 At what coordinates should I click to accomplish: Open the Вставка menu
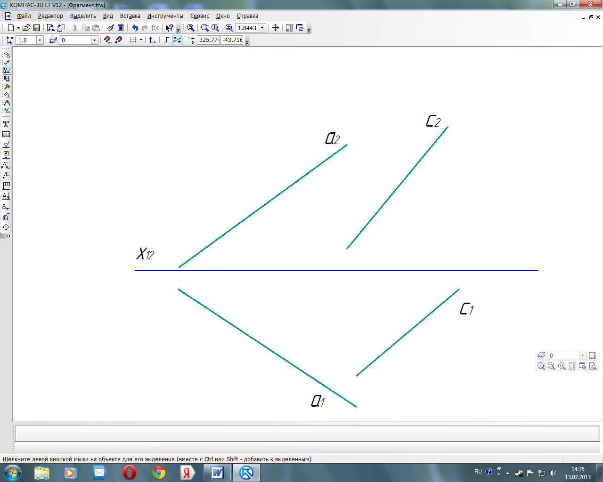tap(130, 16)
